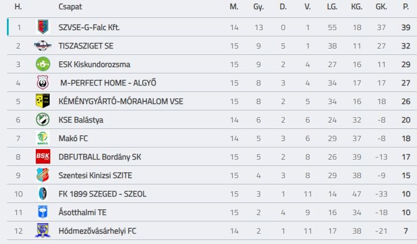Click the H. position column header
The width and height of the screenshot is (417, 244).
point(18,7)
